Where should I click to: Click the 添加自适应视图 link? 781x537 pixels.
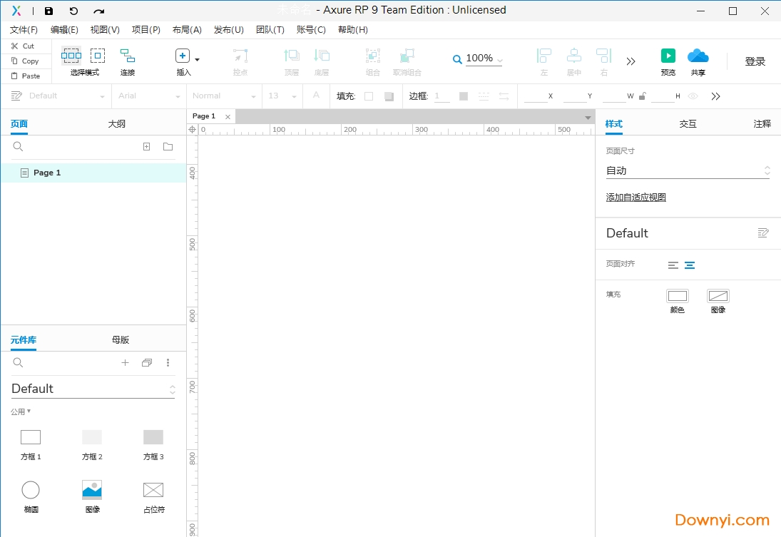pos(635,197)
